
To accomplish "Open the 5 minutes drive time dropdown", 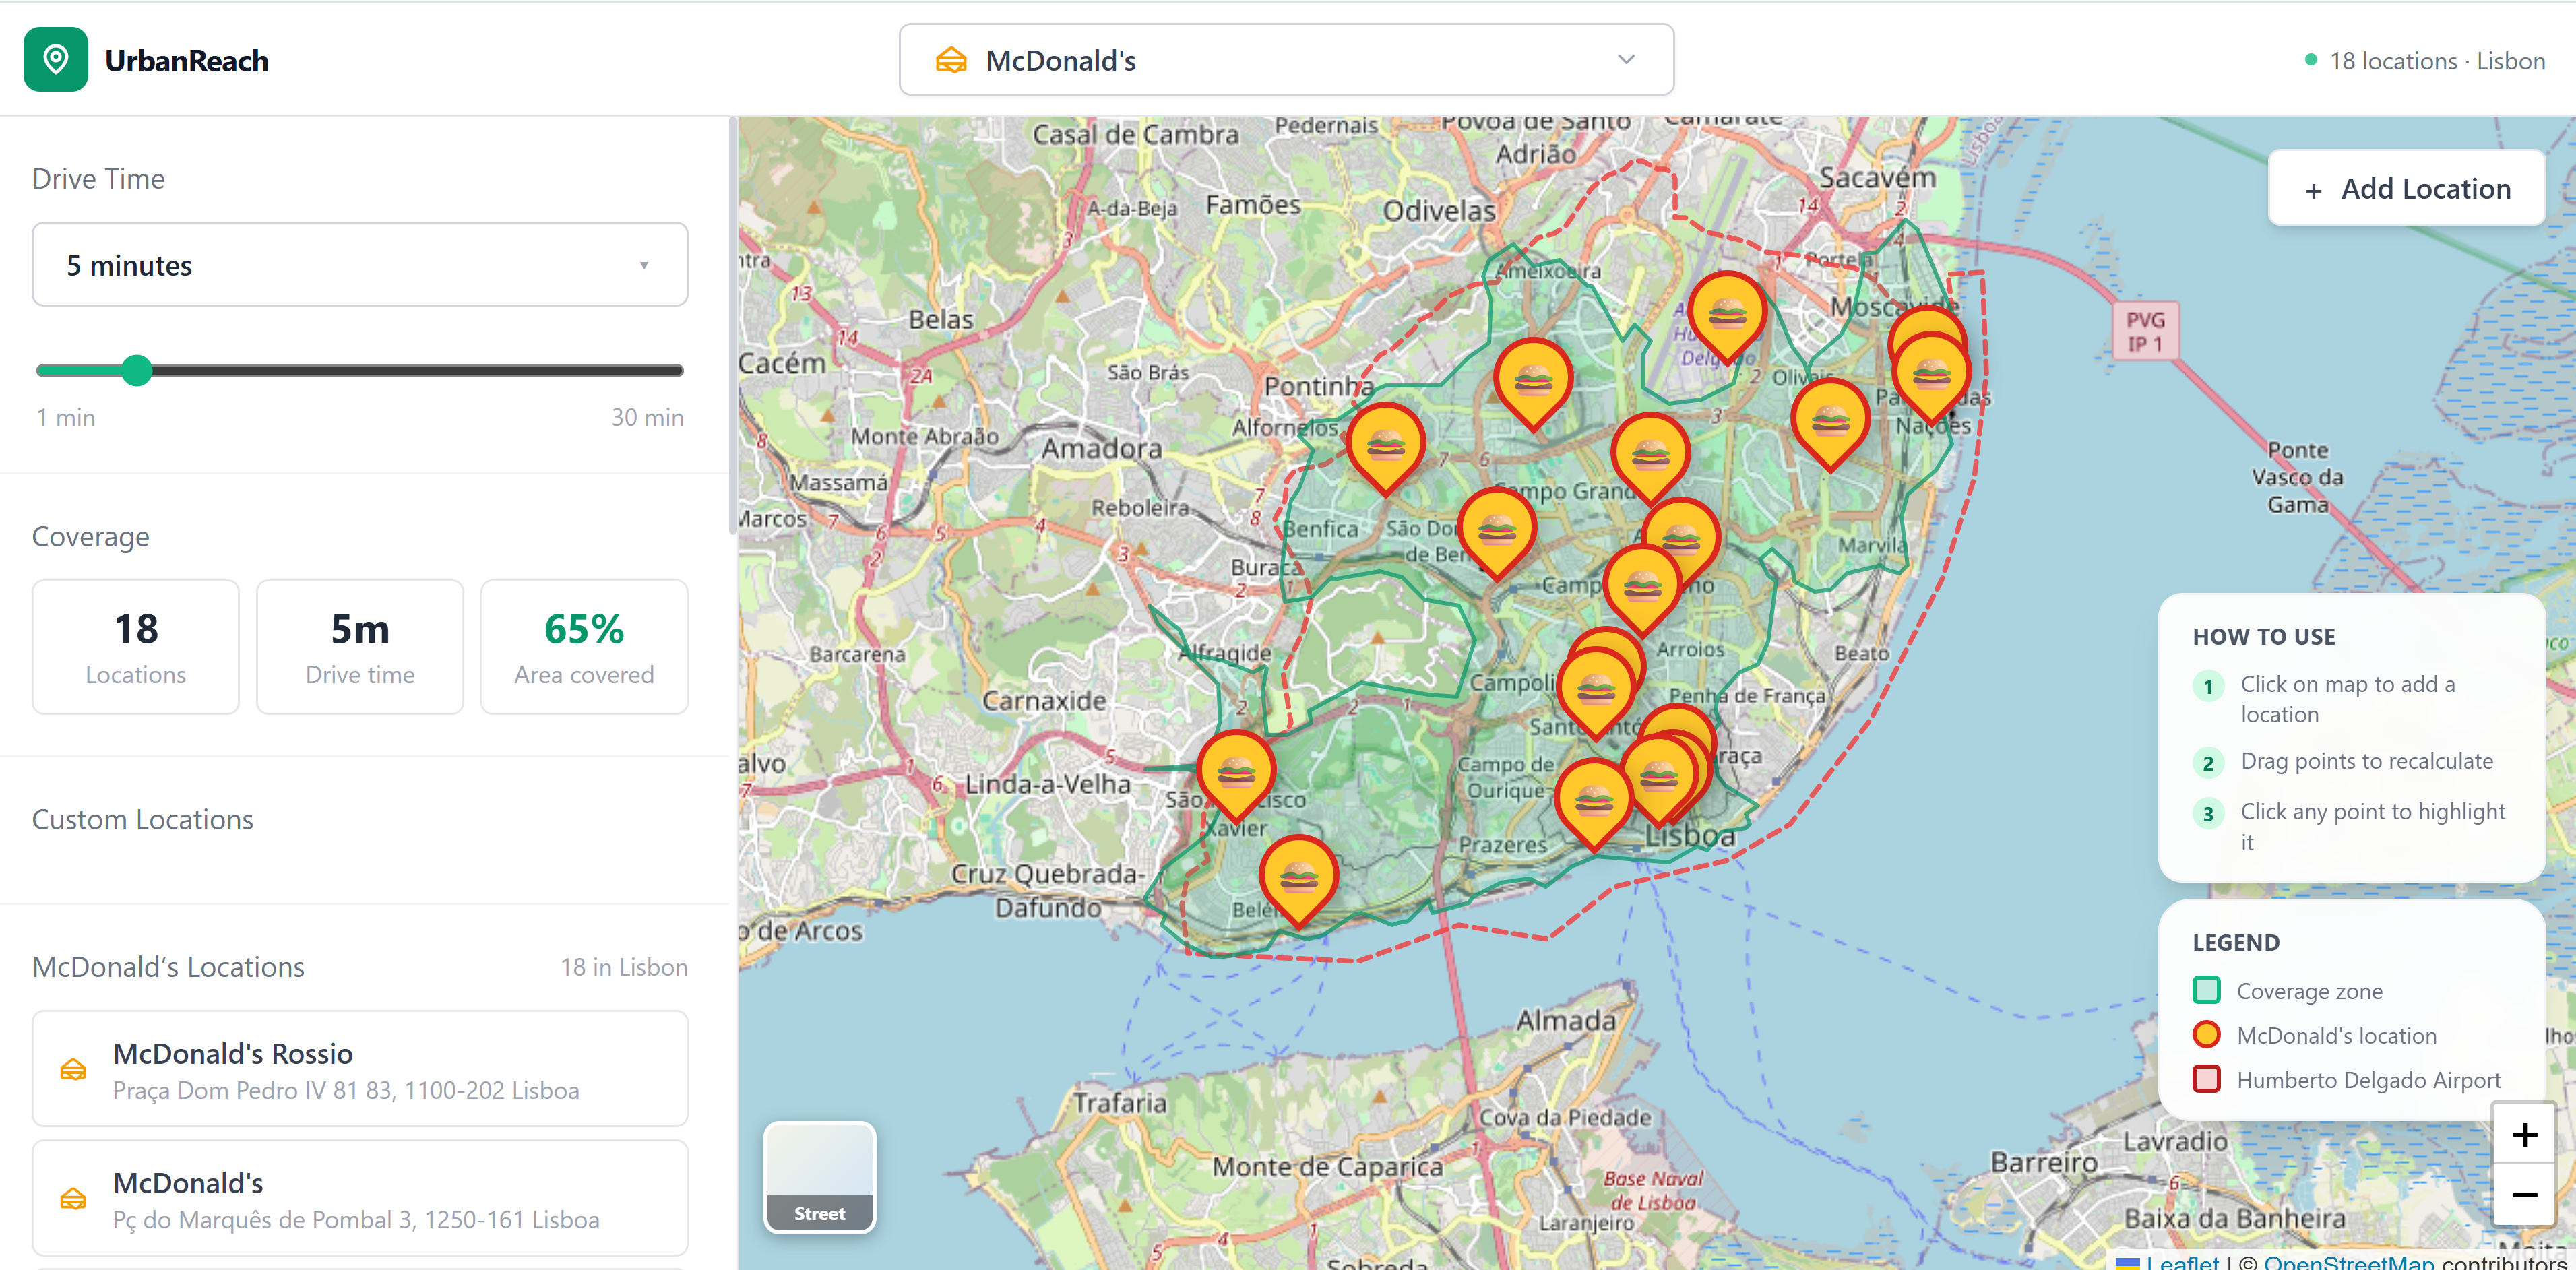I will [360, 265].
